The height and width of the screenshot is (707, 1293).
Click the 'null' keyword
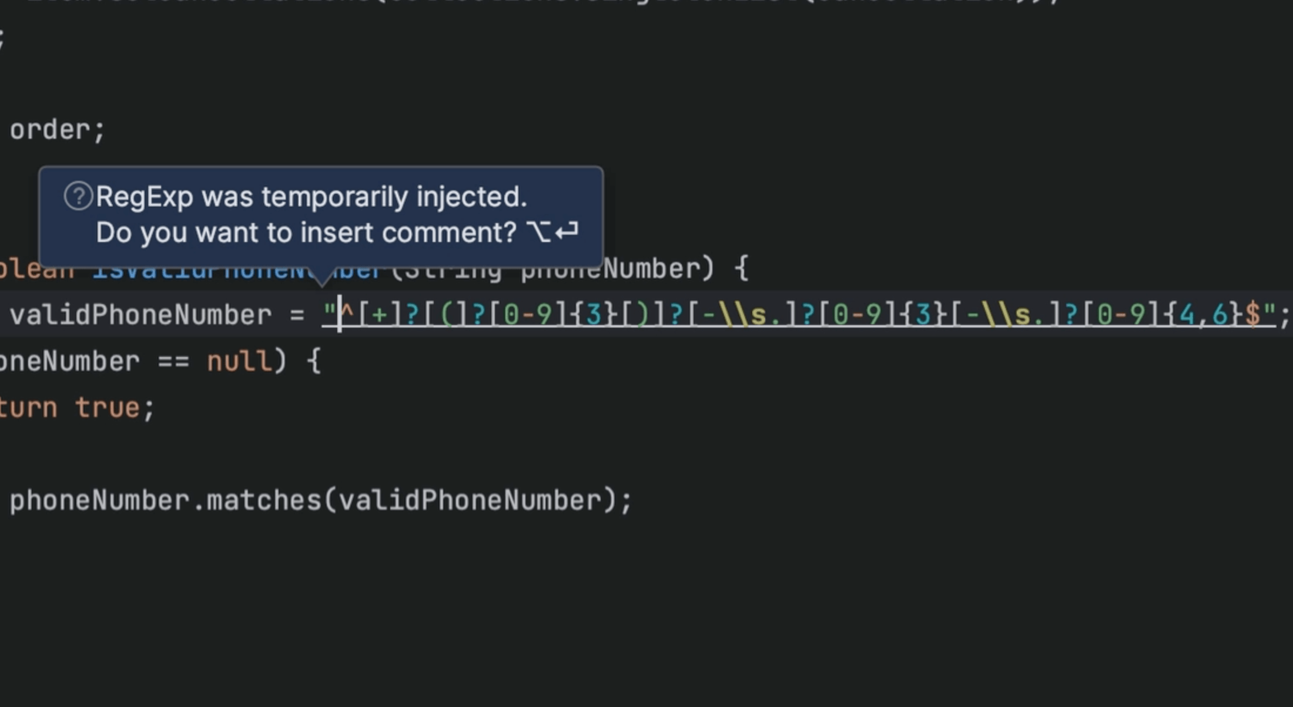click(x=240, y=361)
